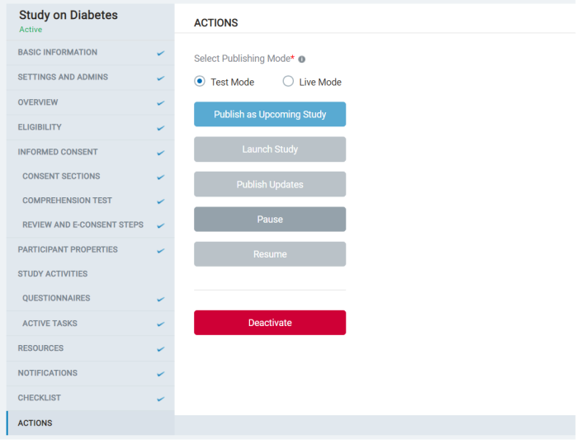Image resolution: width=576 pixels, height=440 pixels.
Task: Click the red Deactivate button
Action: 270,323
